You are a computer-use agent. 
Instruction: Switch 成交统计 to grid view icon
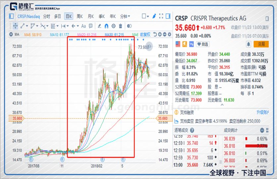[267, 130]
